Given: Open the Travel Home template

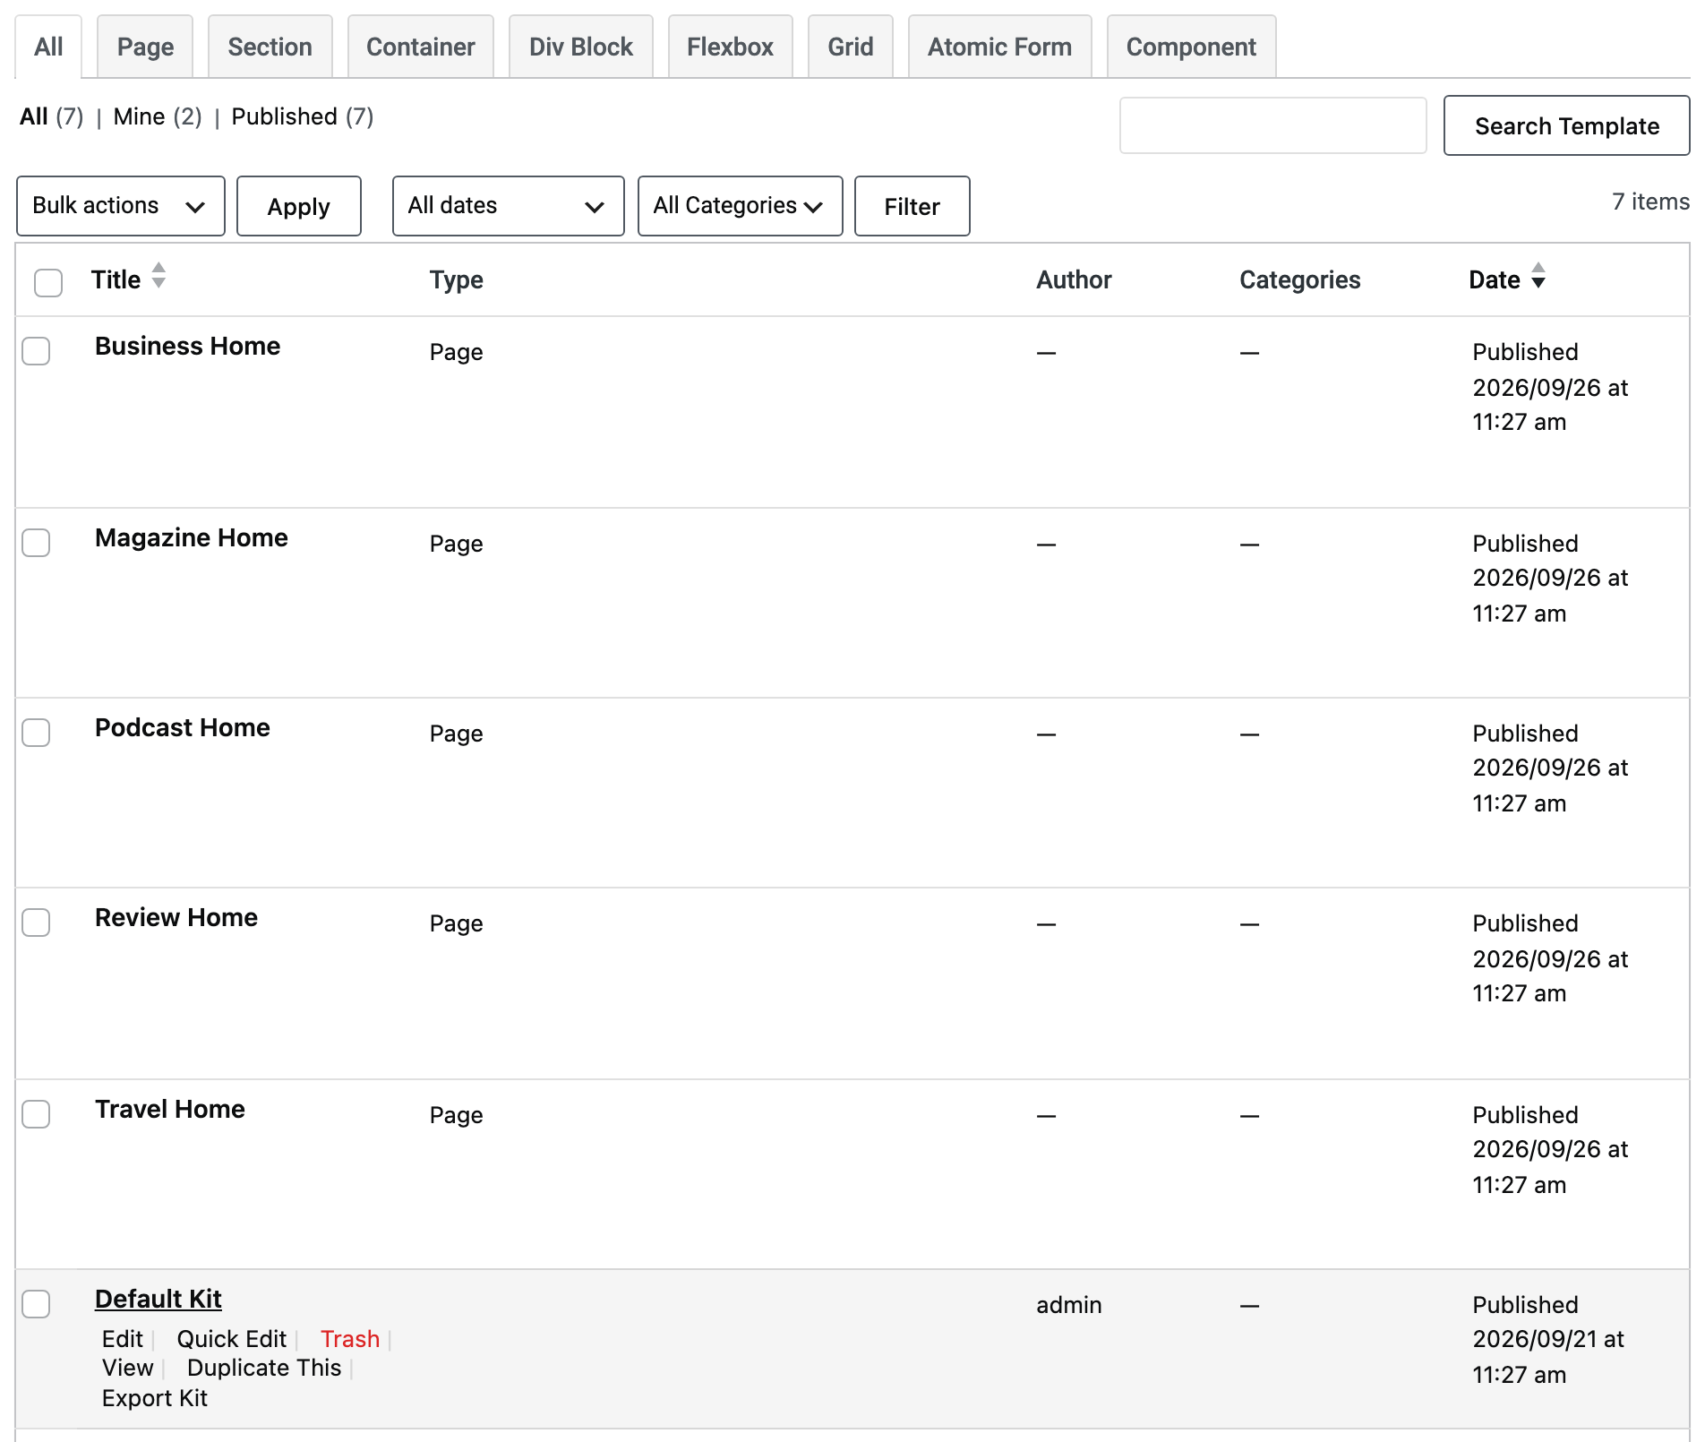Looking at the screenshot, I should tap(170, 1109).
